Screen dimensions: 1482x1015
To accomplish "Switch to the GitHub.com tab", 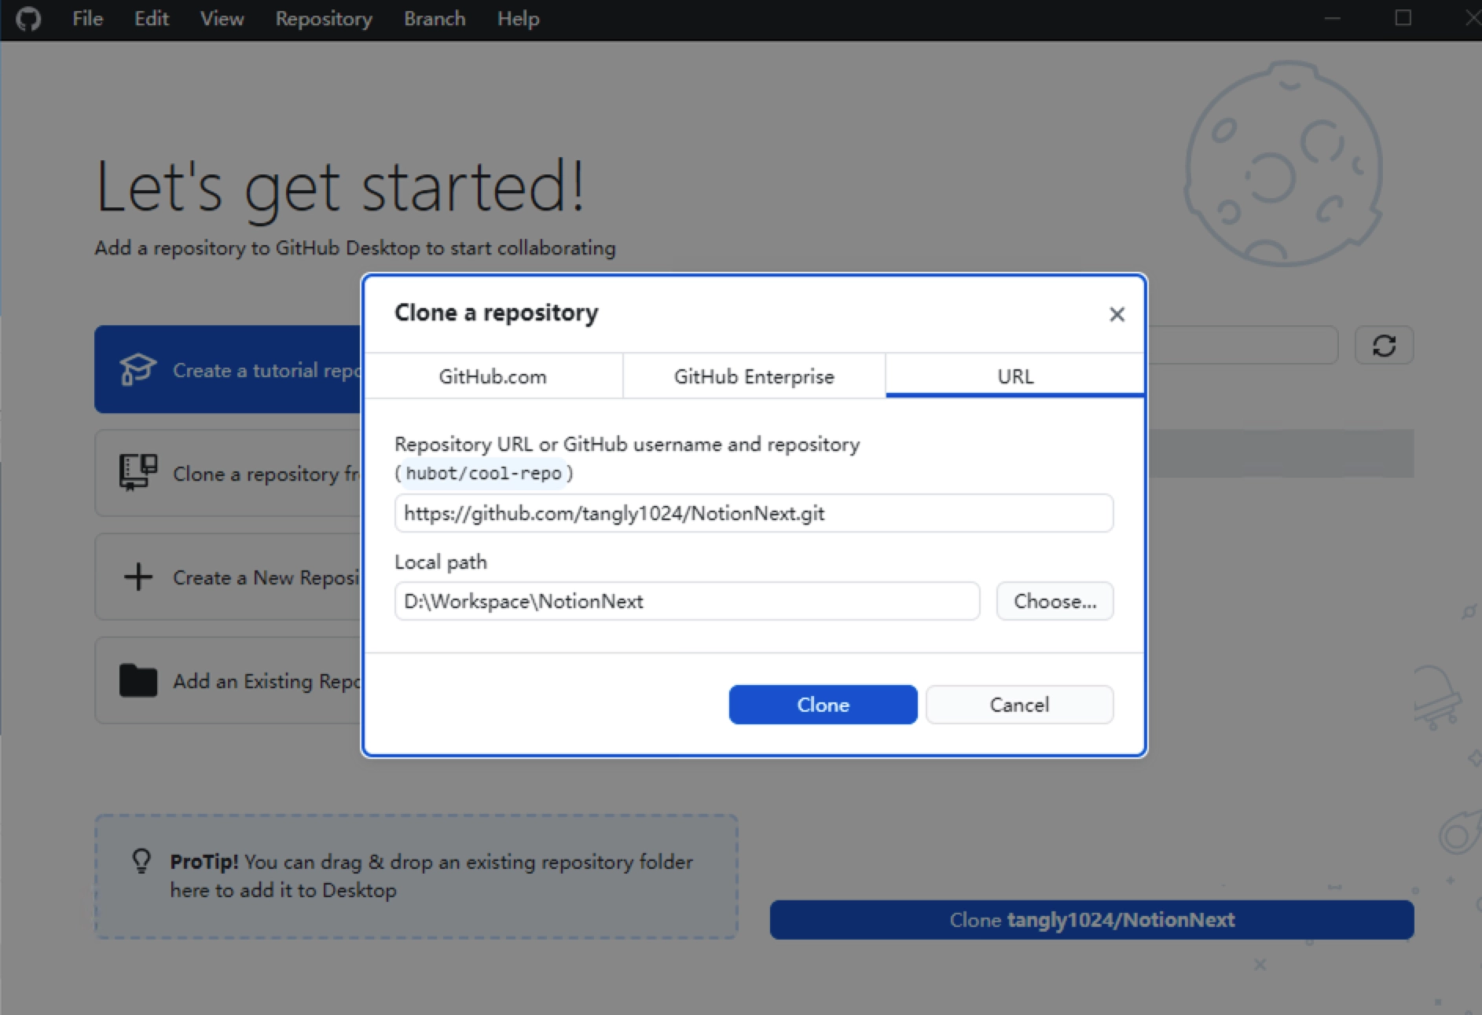I will [x=493, y=376].
